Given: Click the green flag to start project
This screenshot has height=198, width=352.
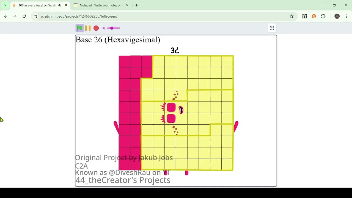Looking at the screenshot, I should point(79,28).
